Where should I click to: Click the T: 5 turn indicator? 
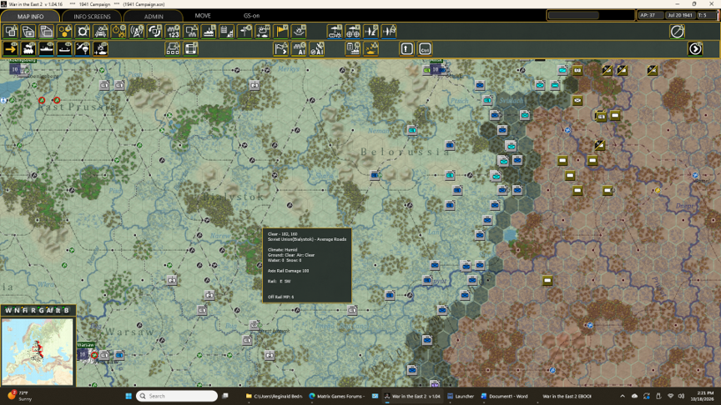(x=706, y=15)
